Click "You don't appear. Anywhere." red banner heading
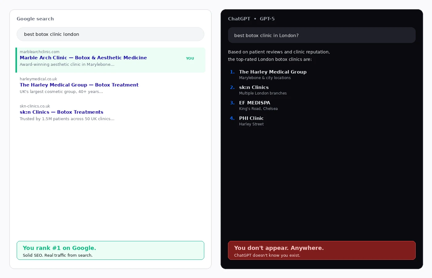The image size is (432, 278). 279,248
